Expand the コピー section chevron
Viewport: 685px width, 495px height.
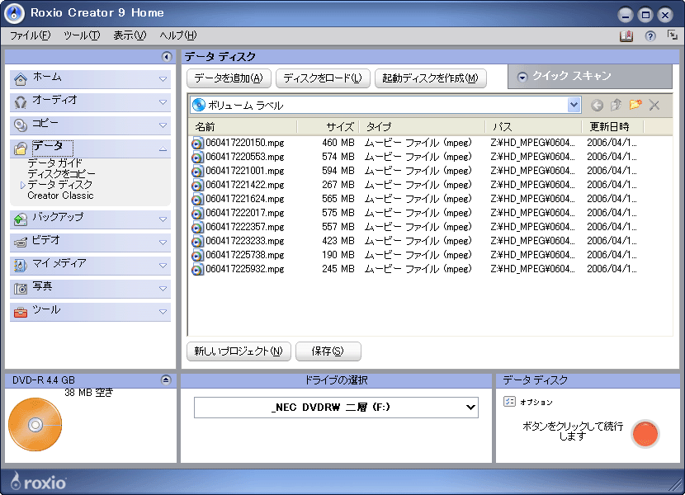tap(163, 125)
